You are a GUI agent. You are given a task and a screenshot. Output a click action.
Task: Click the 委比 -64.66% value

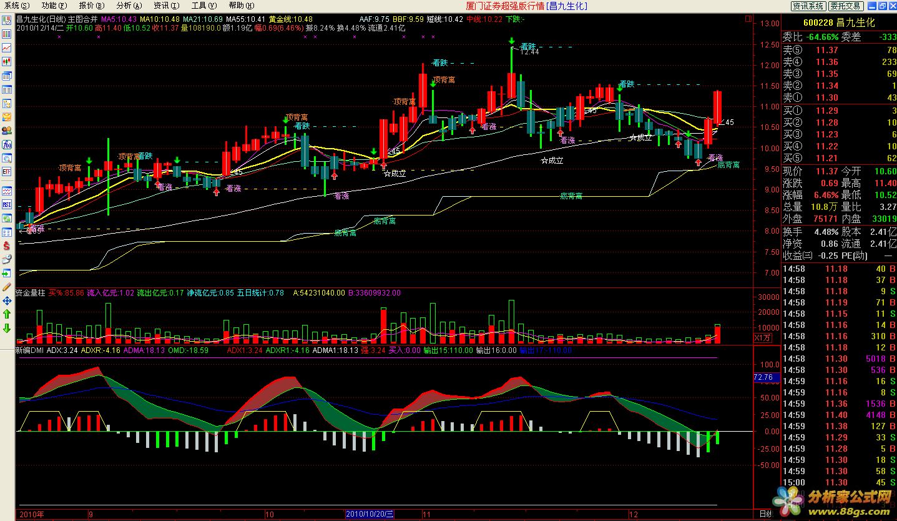(x=821, y=37)
